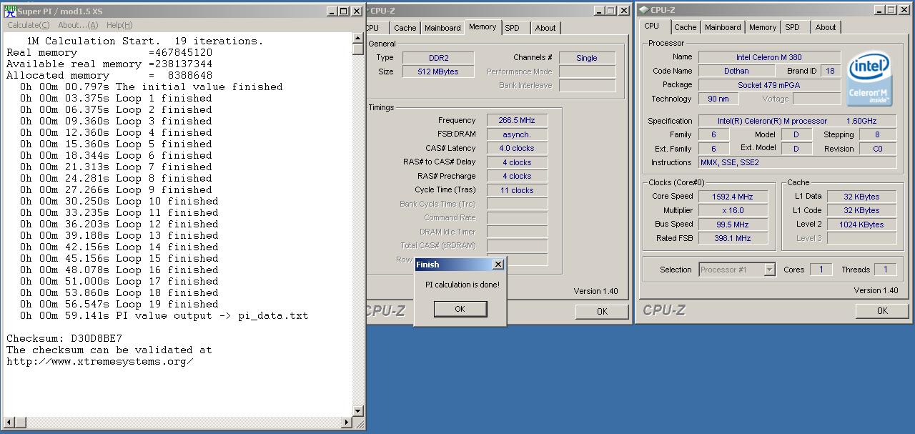Click the Checksum: D30D8BE7 line
915x434 pixels.
(x=64, y=338)
